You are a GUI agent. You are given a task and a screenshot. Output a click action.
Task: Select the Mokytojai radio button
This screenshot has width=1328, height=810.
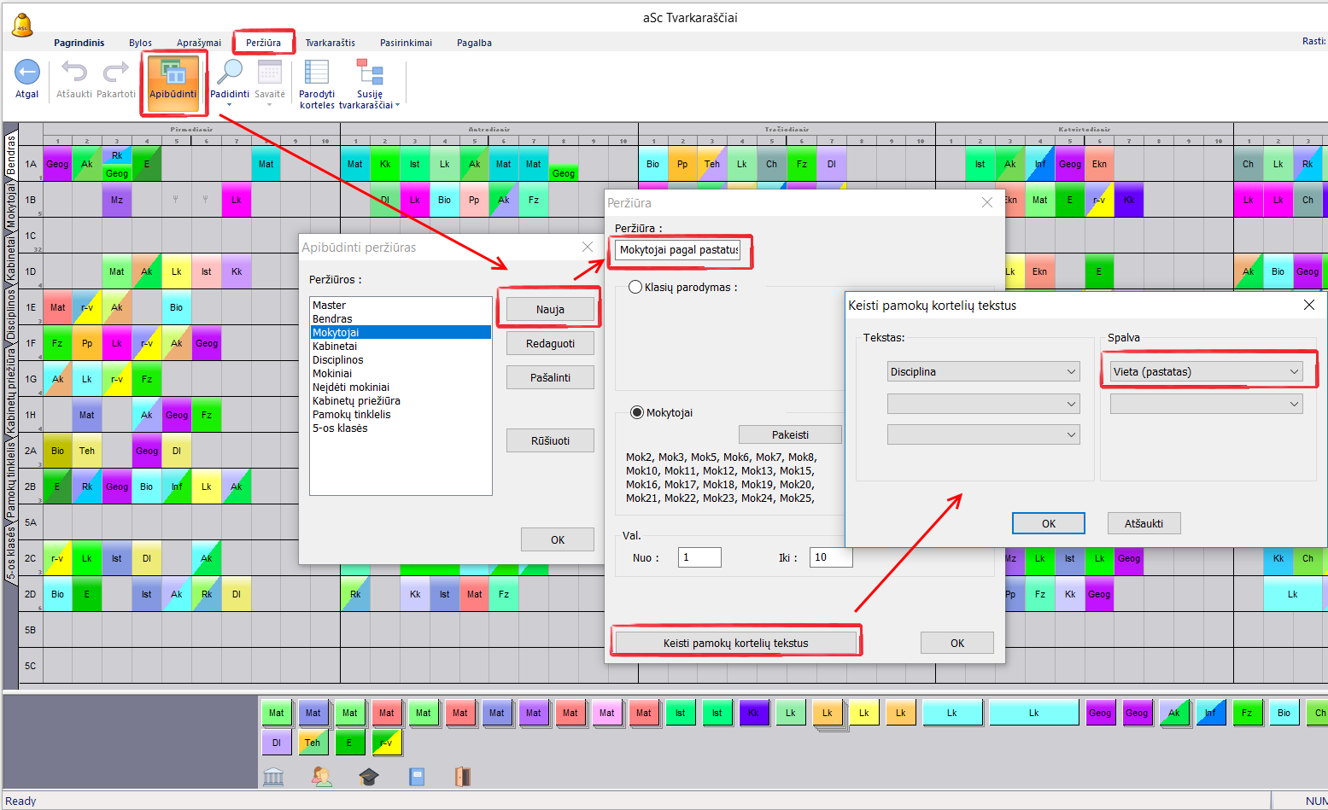coord(637,413)
